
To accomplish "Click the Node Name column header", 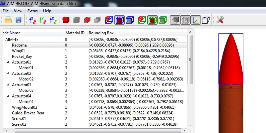I will click(34, 33).
